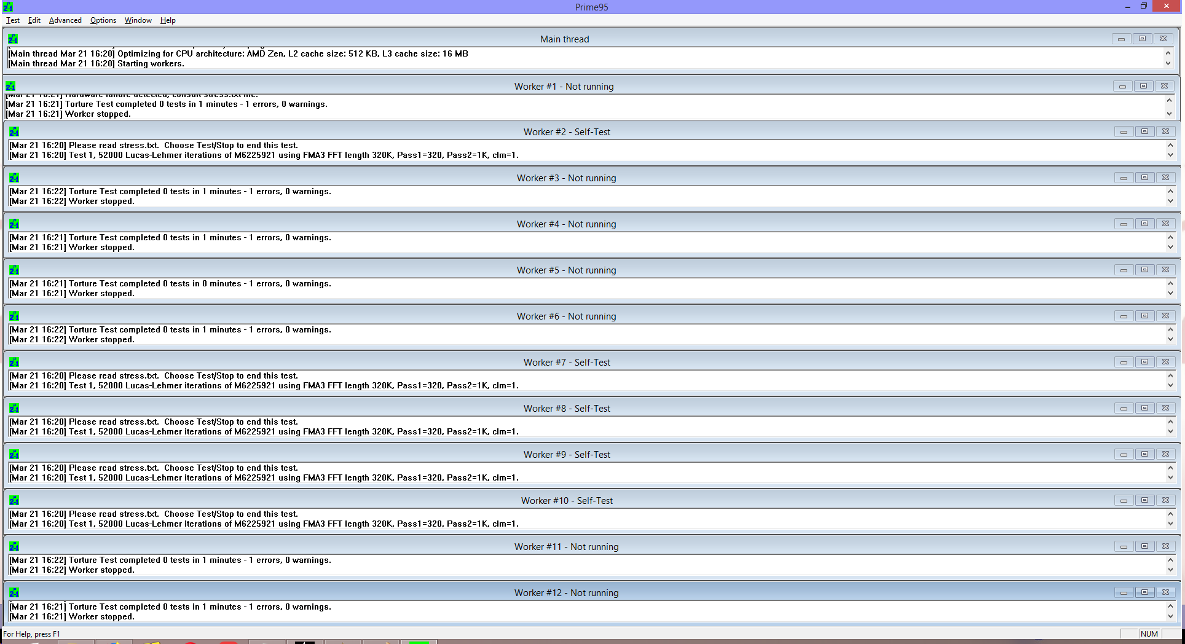Select the Worker #12 - Not running title bar
This screenshot has height=644, width=1185.
566,592
